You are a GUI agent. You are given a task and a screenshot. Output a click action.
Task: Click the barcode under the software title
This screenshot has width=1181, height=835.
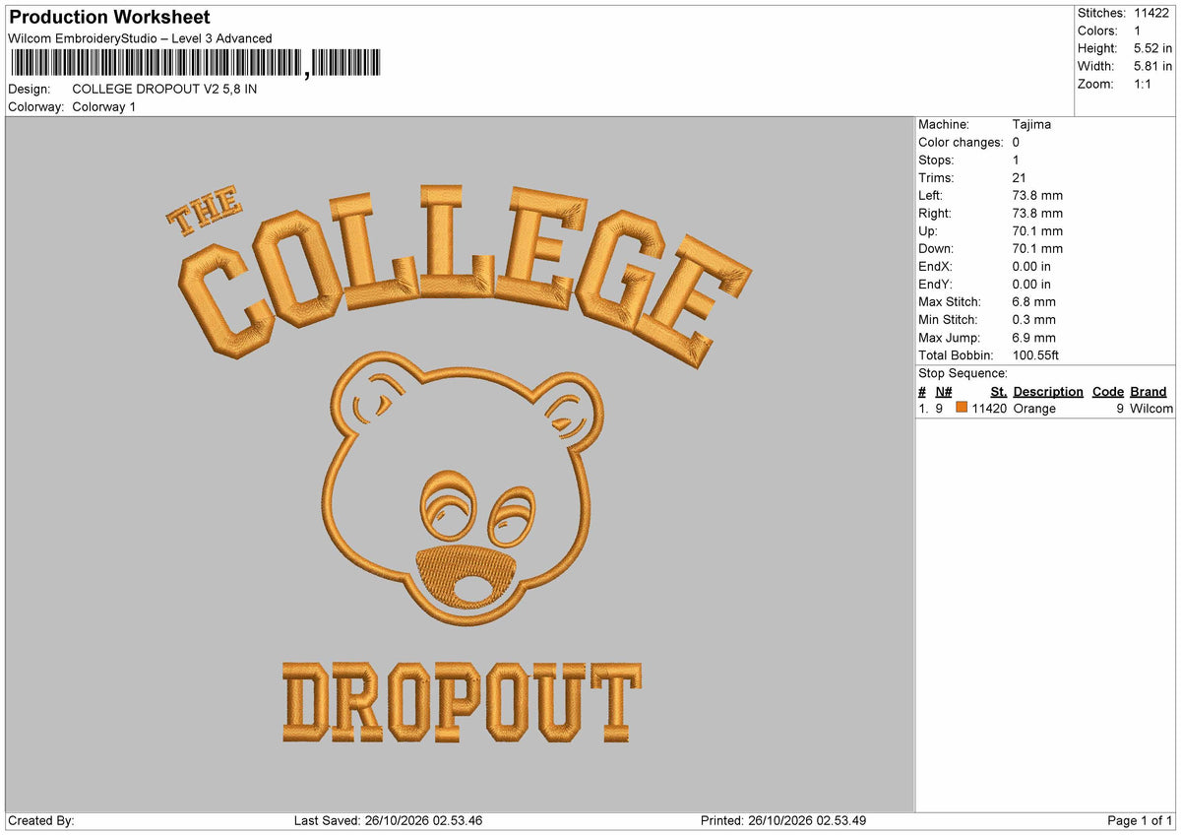coord(195,63)
